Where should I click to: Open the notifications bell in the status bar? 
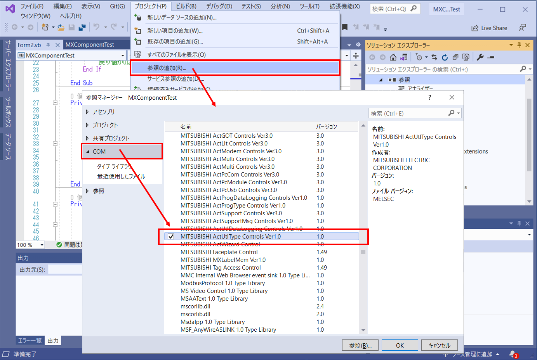click(x=513, y=354)
